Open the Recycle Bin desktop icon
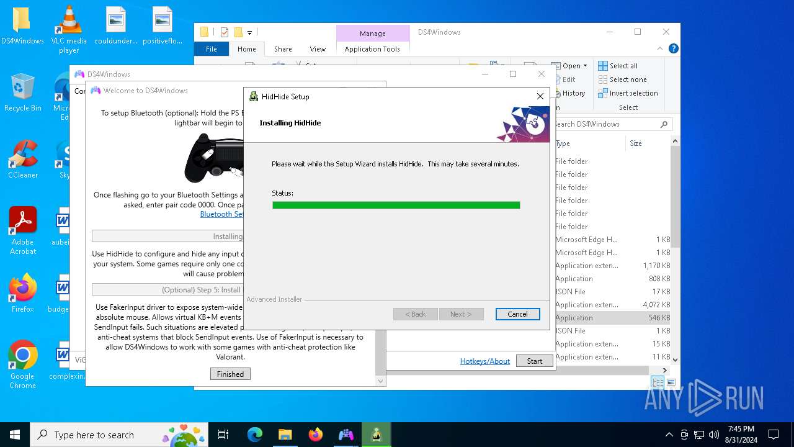The height and width of the screenshot is (447, 794). 22,93
